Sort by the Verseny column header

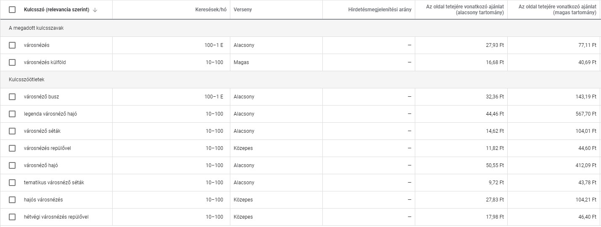tap(243, 10)
